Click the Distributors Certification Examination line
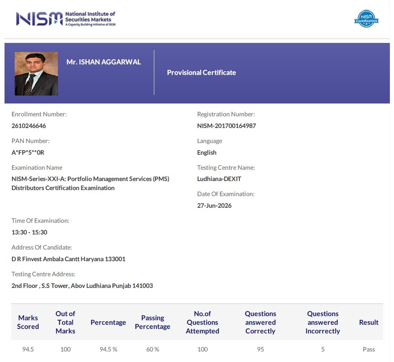Screen dimensions: 394x362 tap(63, 188)
